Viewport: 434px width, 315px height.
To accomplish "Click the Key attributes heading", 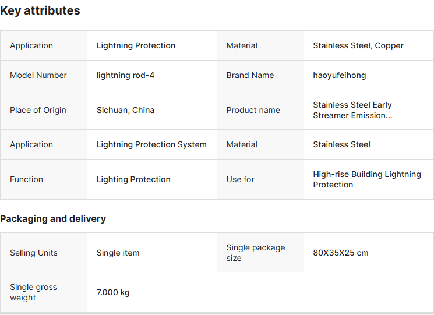I will [x=40, y=10].
